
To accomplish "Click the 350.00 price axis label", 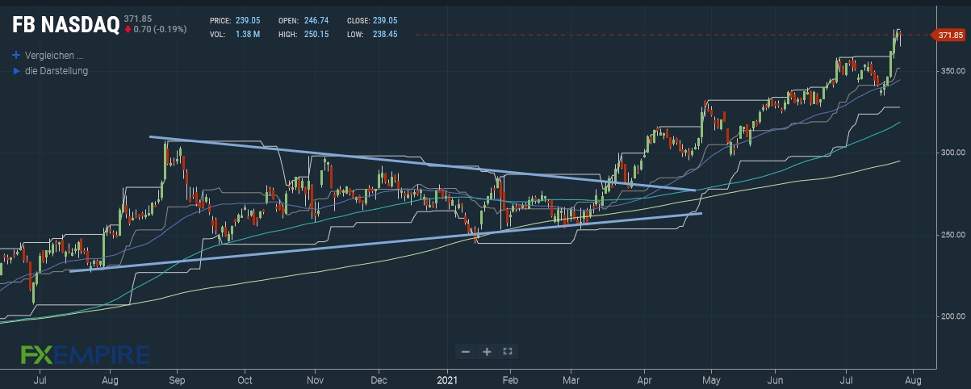I will 952,71.
